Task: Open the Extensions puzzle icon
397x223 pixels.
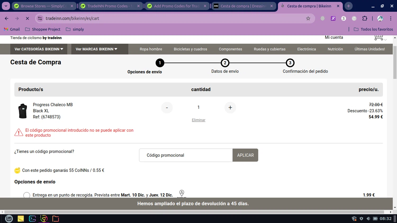Action: 365,18
